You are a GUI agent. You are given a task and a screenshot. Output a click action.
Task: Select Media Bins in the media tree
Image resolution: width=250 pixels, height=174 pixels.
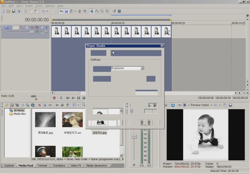coord(19,114)
